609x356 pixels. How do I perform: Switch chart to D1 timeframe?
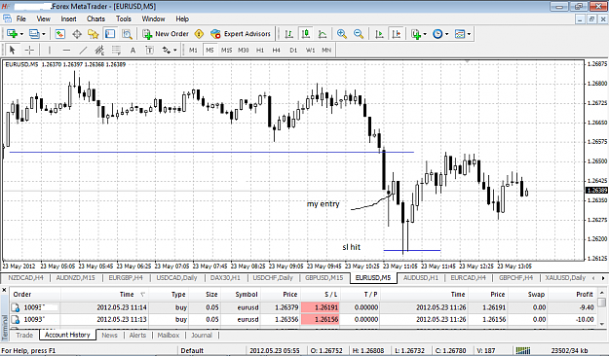click(293, 50)
